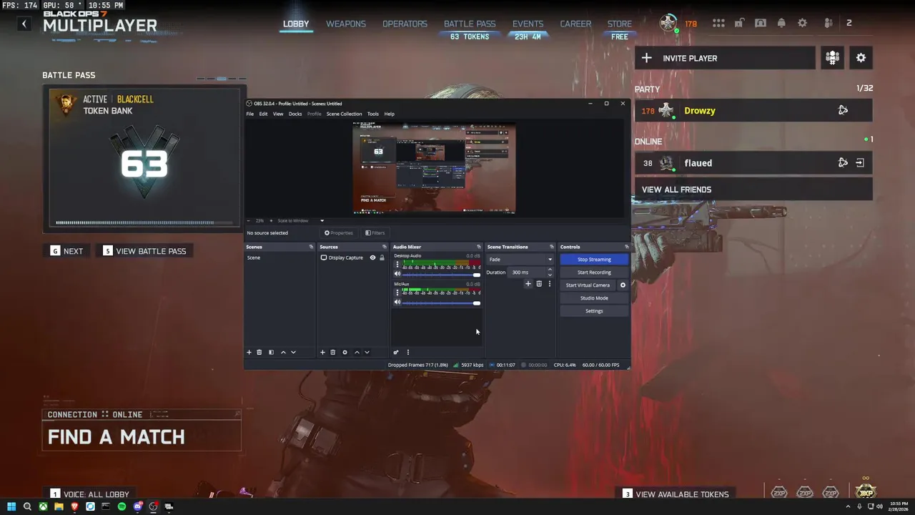Pop out the Controls dock

tap(626, 247)
